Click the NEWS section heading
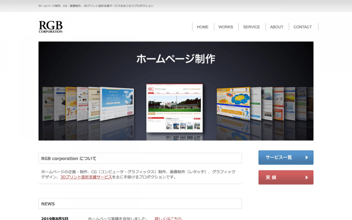The height and width of the screenshot is (220, 352). tap(48, 204)
